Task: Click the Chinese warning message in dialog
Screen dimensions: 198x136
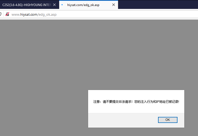Action: pyautogui.click(x=136, y=101)
